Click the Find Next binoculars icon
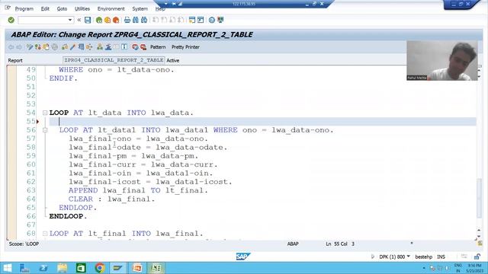The height and width of the screenshot is (274, 488). tap(144, 21)
